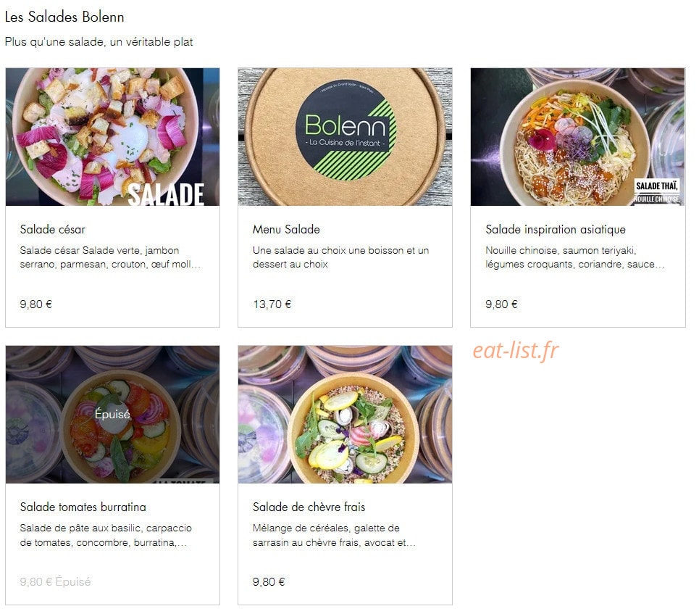Click the eat-list.fr watermark
699x614 pixels.
tap(515, 350)
